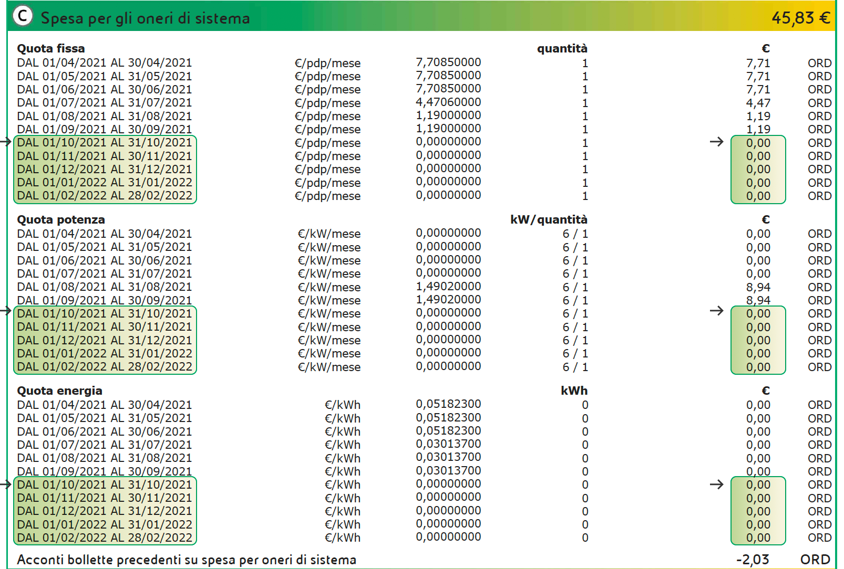Click the € column symbol in Quota fissa
The image size is (844, 569).
(x=765, y=49)
